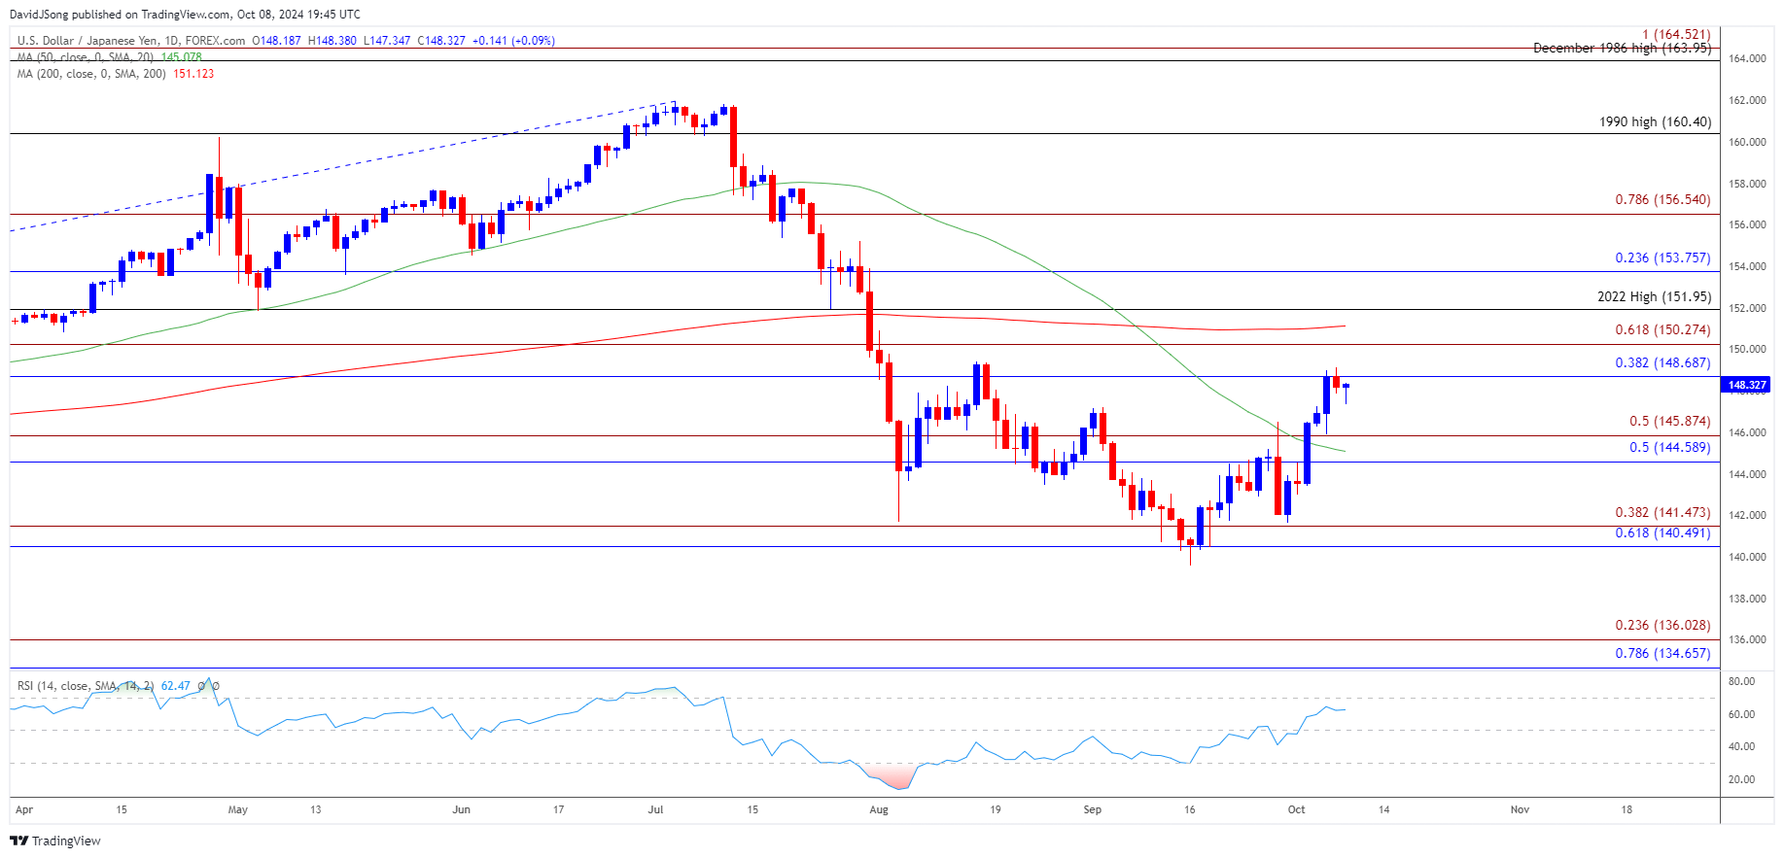This screenshot has width=1784, height=858.
Task: Select the RSI (14, close, SMA, 14, 2) legend
Action: point(86,686)
